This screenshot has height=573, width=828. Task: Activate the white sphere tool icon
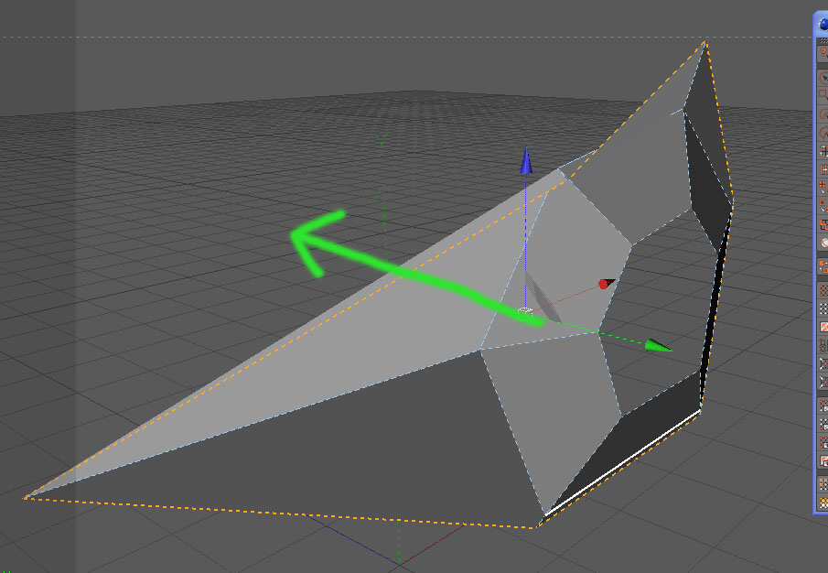click(823, 243)
